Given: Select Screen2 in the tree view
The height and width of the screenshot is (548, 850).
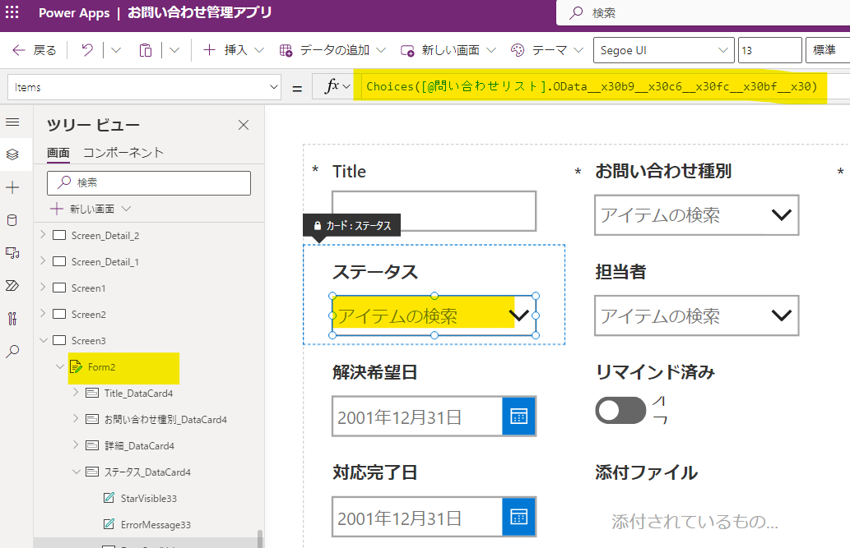Looking at the screenshot, I should (88, 315).
